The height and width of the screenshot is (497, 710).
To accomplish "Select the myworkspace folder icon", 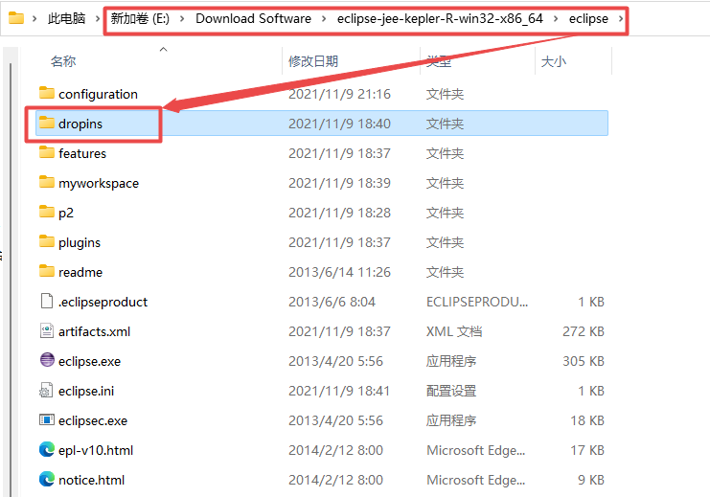I will tap(47, 182).
